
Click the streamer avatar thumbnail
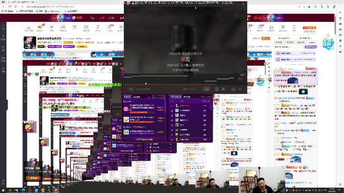coord(30,42)
